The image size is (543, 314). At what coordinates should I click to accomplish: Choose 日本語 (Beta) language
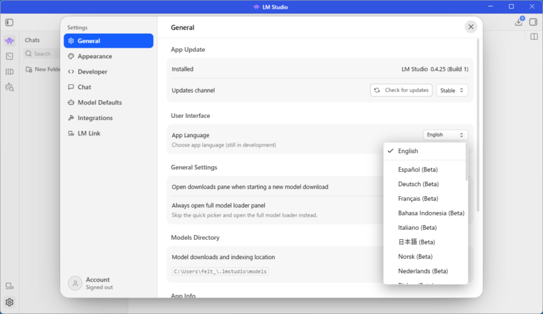pyautogui.click(x=424, y=242)
